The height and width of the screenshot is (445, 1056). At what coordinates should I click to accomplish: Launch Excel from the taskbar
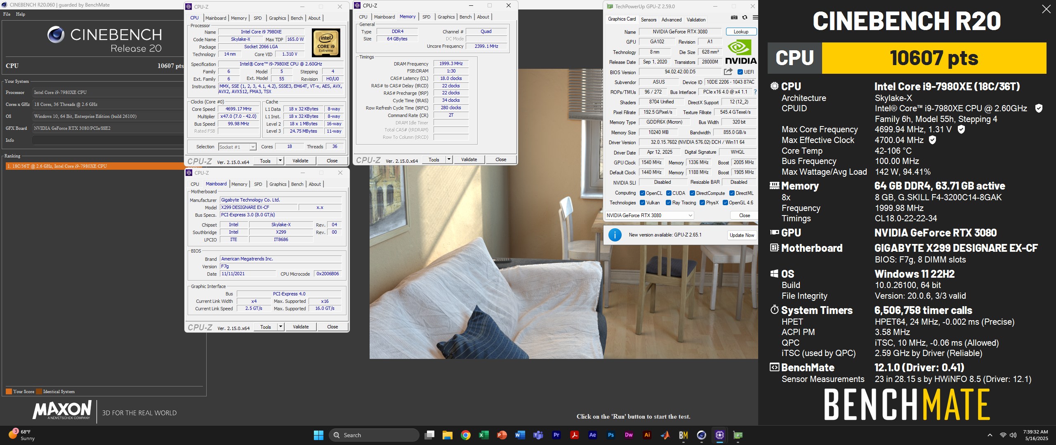(x=484, y=435)
